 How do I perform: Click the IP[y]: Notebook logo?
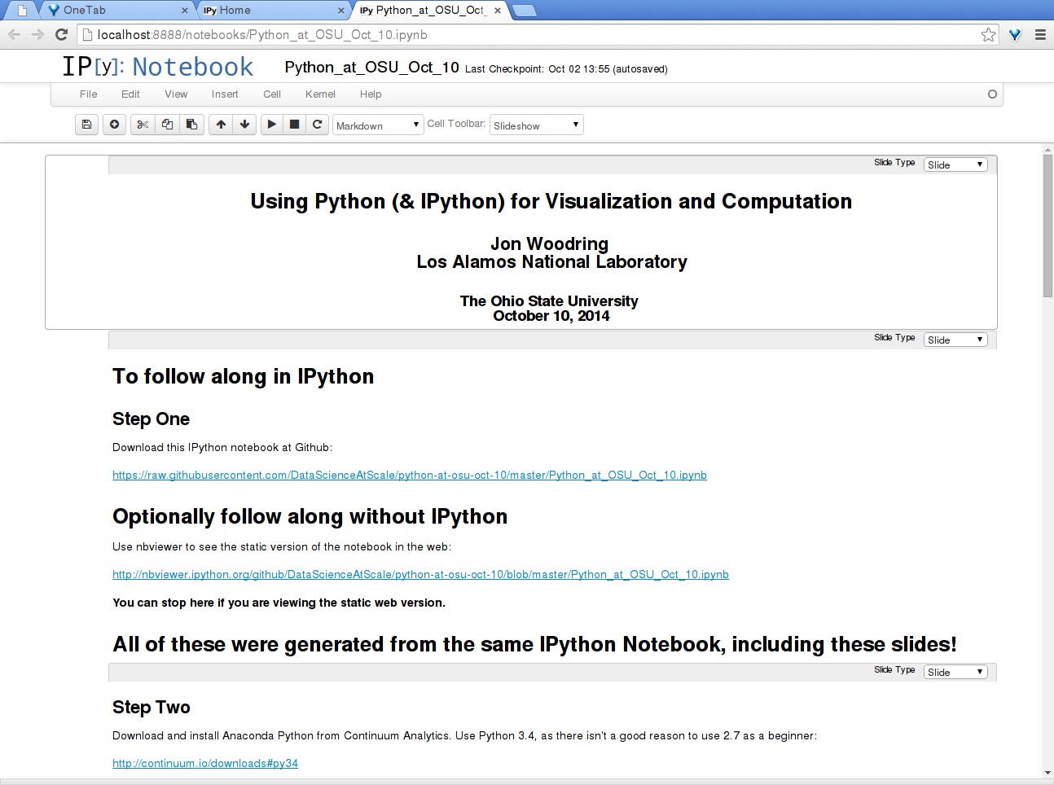pos(158,67)
